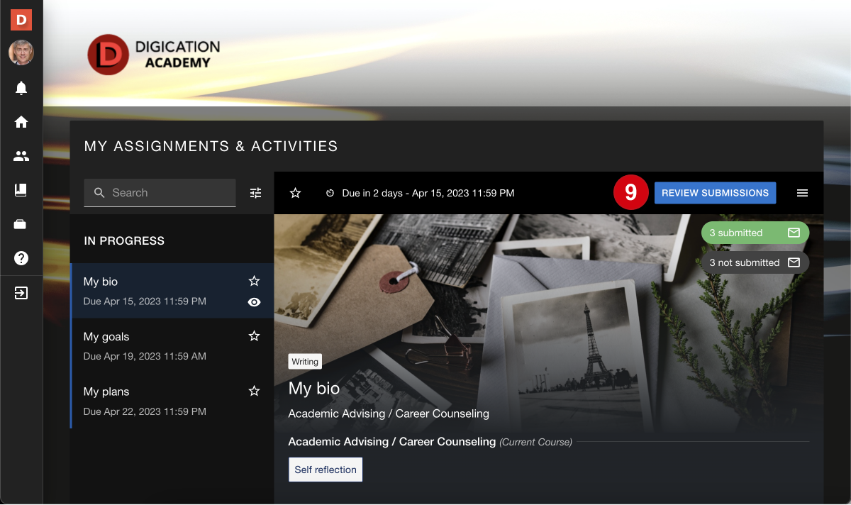
Task: Click the (Current Course) label
Action: tap(535, 442)
